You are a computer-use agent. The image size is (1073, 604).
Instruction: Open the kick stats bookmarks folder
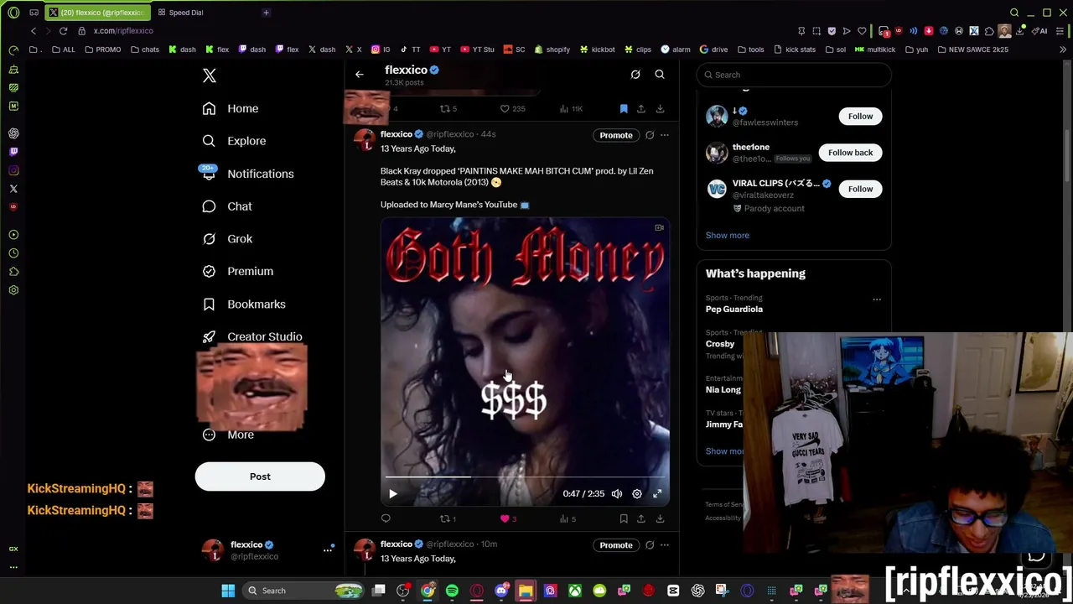(x=794, y=49)
